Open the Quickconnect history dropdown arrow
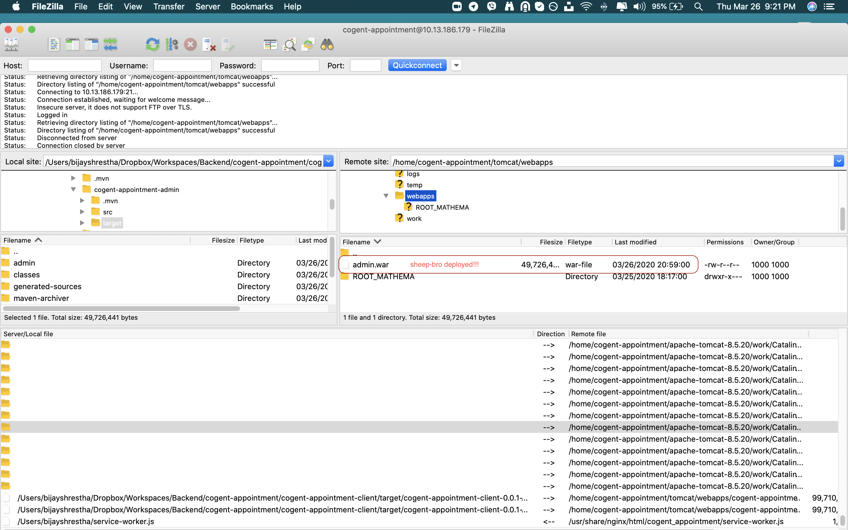The width and height of the screenshot is (848, 530). pyautogui.click(x=456, y=65)
